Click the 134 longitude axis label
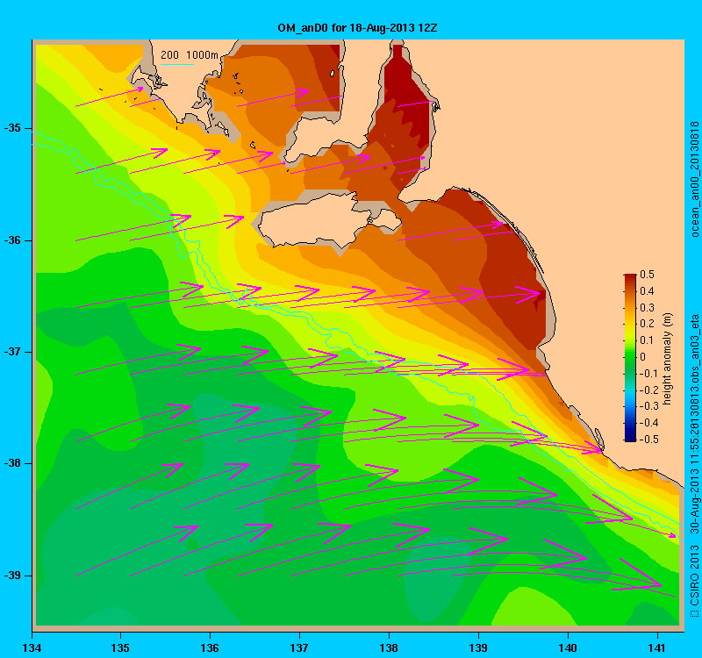Screen dimensions: 702x658 click(32, 648)
